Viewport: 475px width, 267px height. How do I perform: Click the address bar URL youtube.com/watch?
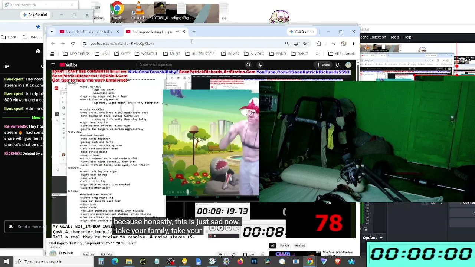pos(122,43)
